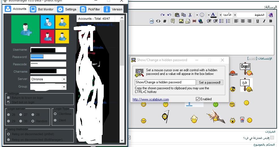Switch to the Bot Monitor tab
This screenshot has width=279, height=147.
tap(42, 9)
